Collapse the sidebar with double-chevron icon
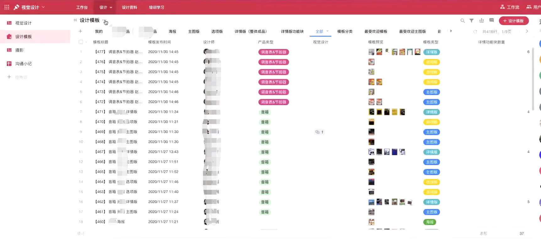Viewport: 541px width, 241px height. coord(75,20)
